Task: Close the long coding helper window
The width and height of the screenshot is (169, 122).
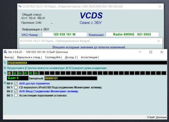Action: (162, 52)
